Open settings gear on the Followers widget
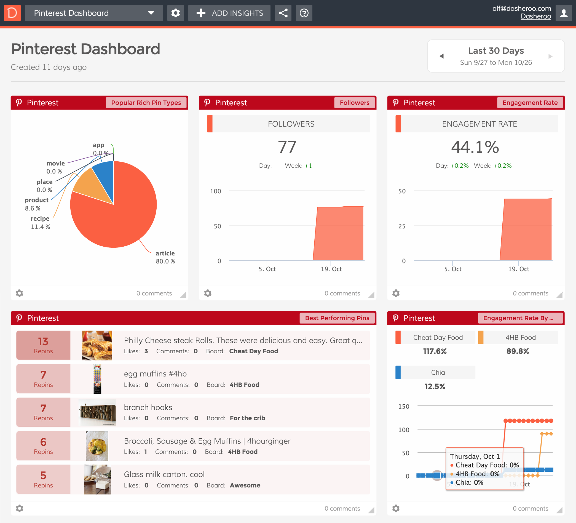The image size is (576, 523). (208, 293)
